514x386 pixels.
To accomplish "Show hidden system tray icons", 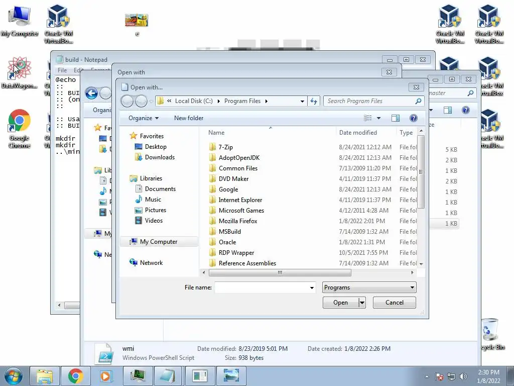I will (427, 376).
